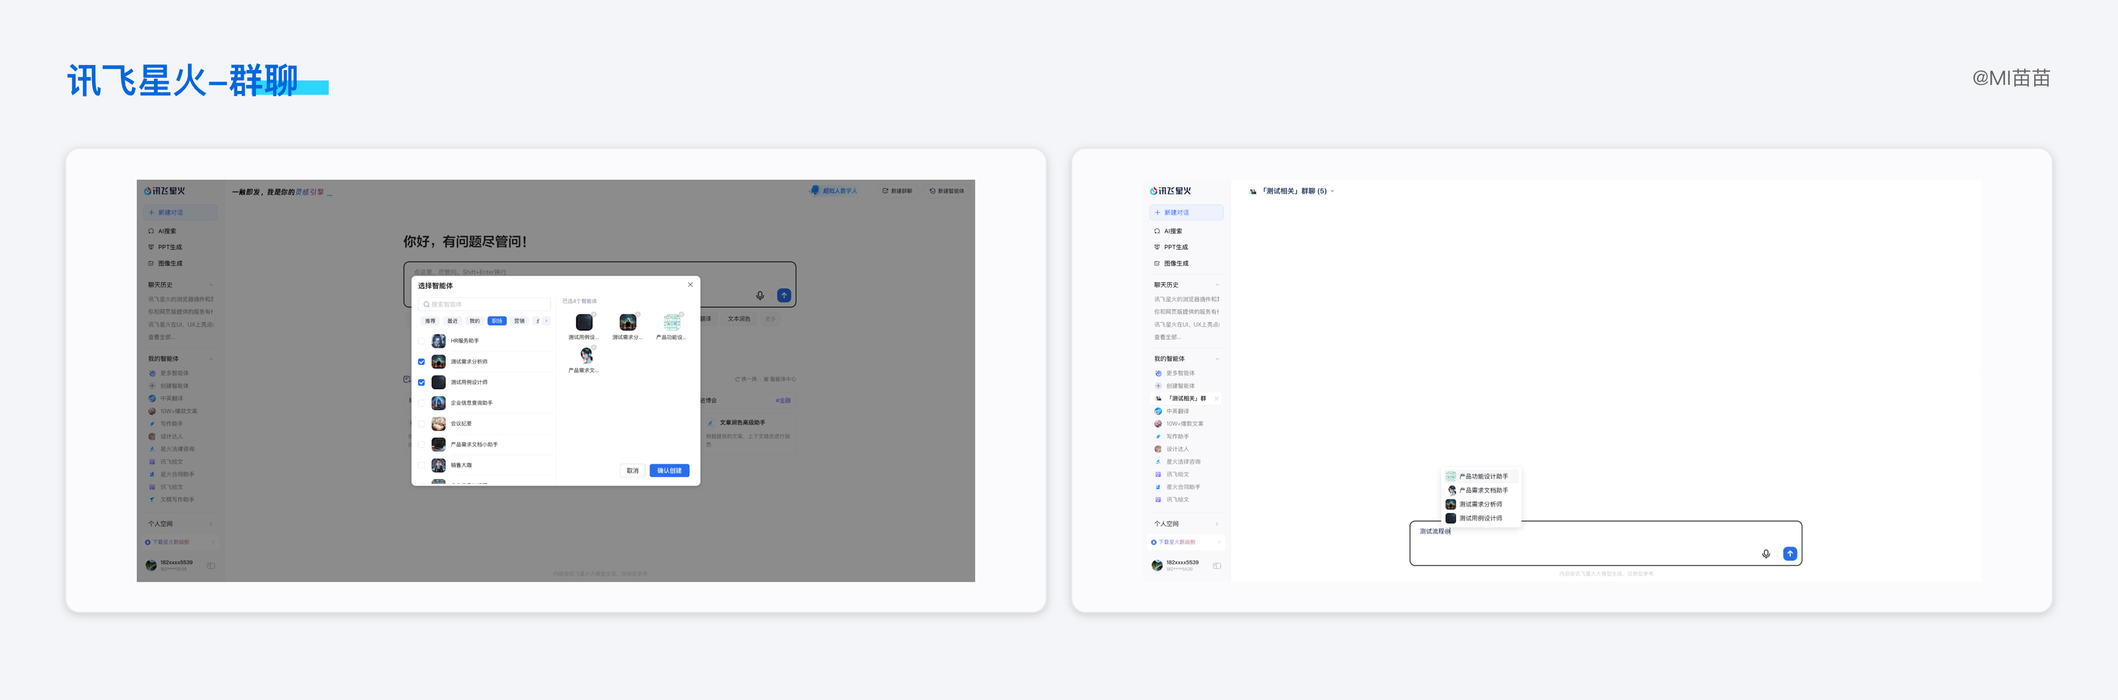
Task: Click 换一换 to refresh agent suggestions
Action: click(747, 380)
